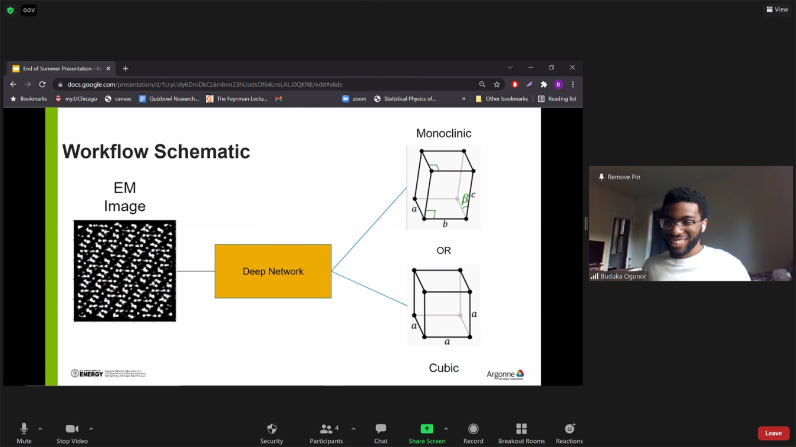Screen dimensions: 796x447
Task: Open Chrome tab search dropdown
Action: coord(510,68)
